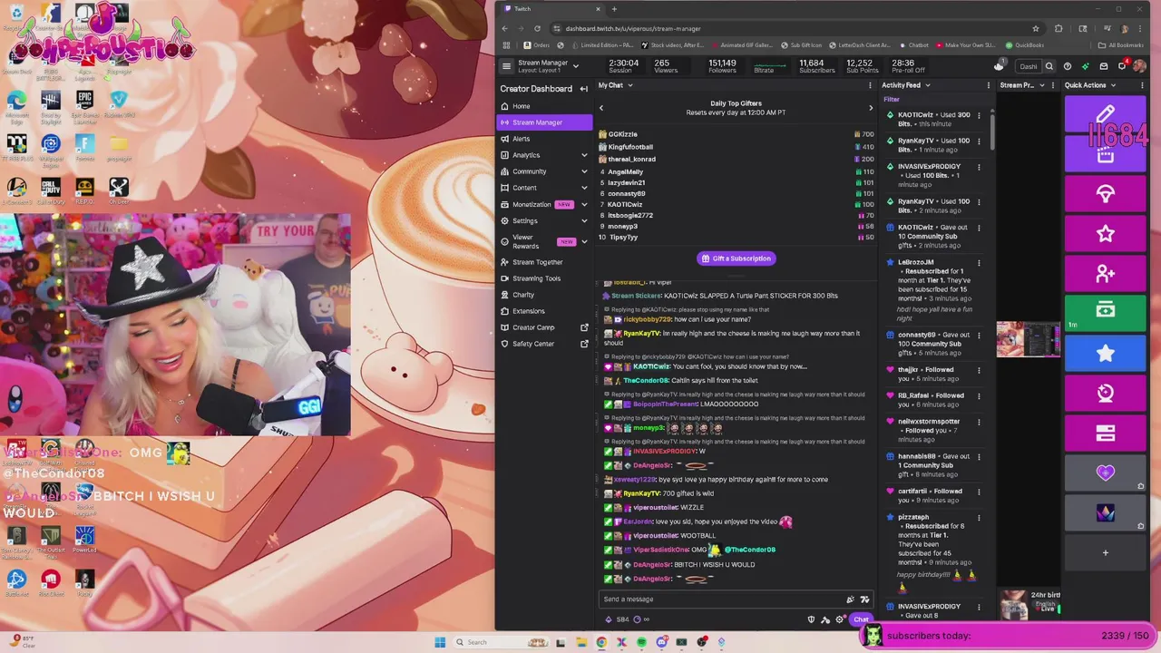
Task: Open the Extensions sidebar item
Action: pyautogui.click(x=544, y=311)
